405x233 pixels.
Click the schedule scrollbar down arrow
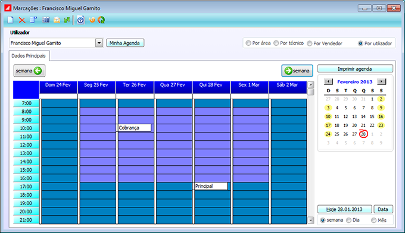coord(311,221)
